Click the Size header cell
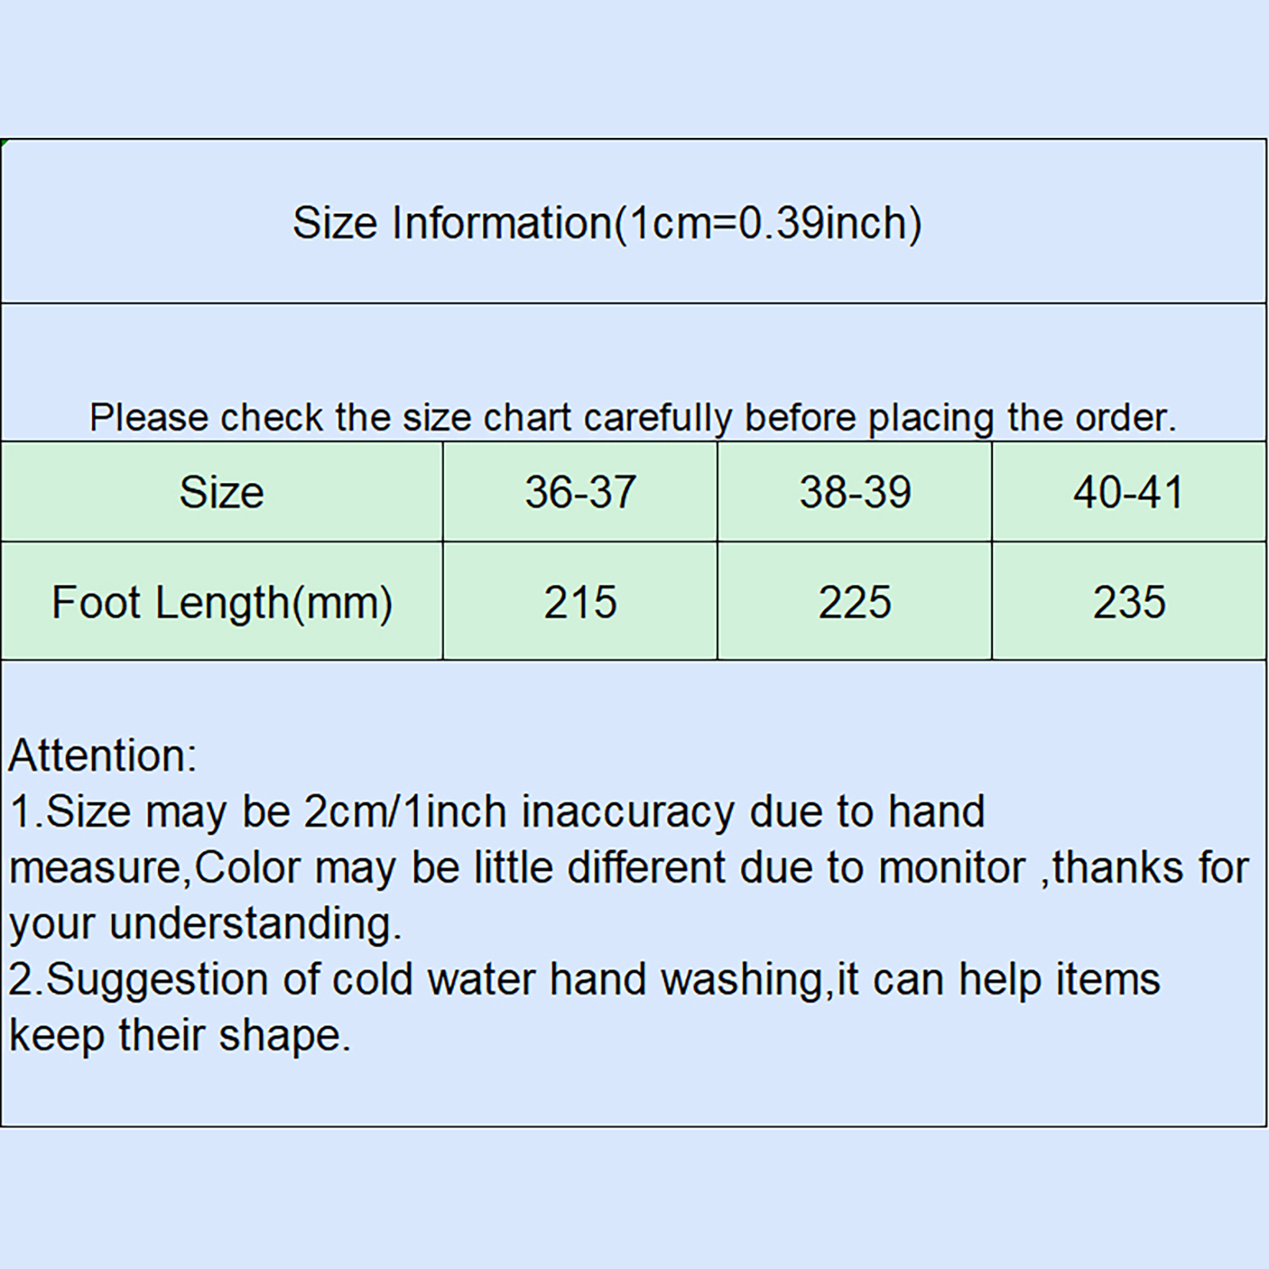 [x=221, y=492]
